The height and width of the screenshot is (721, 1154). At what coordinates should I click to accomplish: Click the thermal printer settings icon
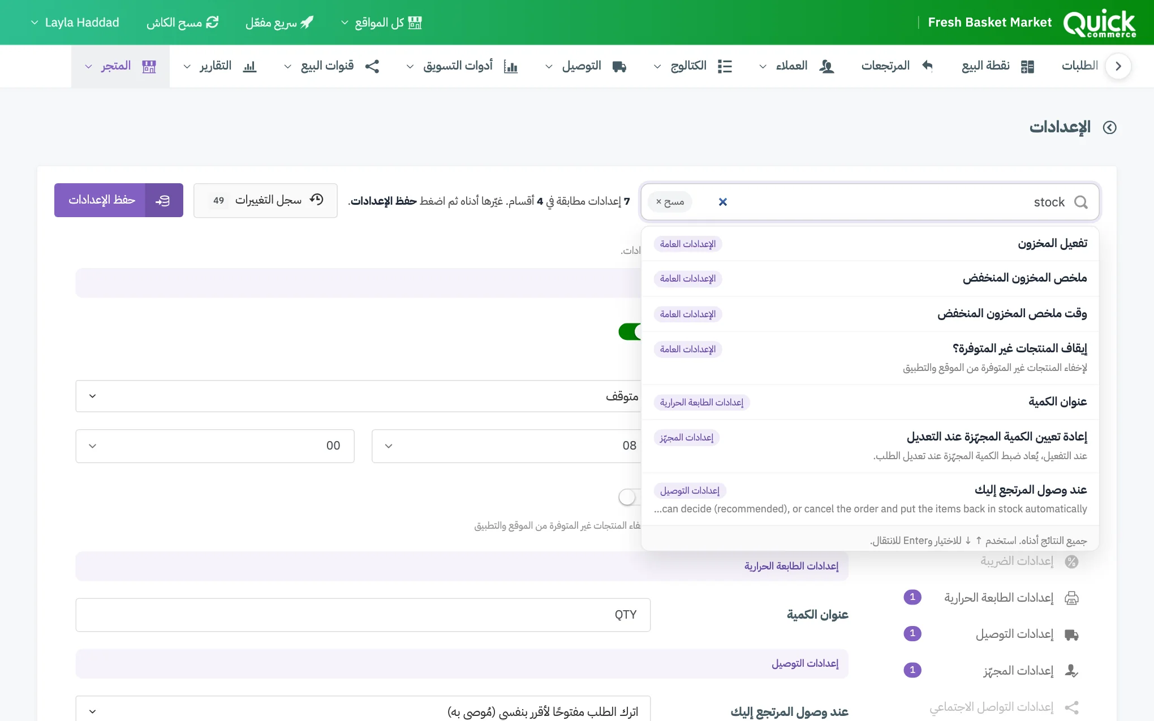click(1071, 598)
